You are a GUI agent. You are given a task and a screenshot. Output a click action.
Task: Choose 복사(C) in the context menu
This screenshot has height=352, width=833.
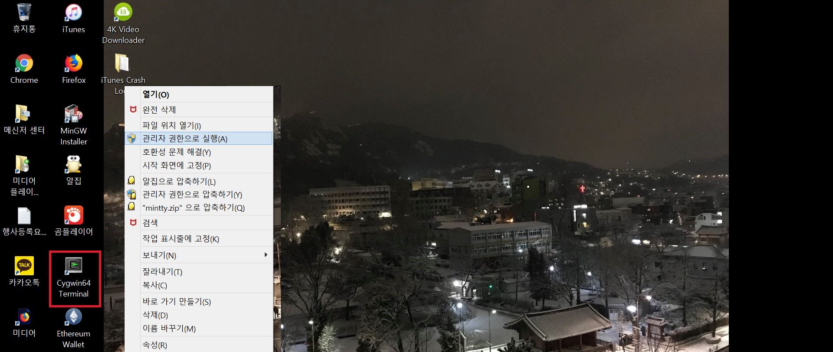point(199,285)
